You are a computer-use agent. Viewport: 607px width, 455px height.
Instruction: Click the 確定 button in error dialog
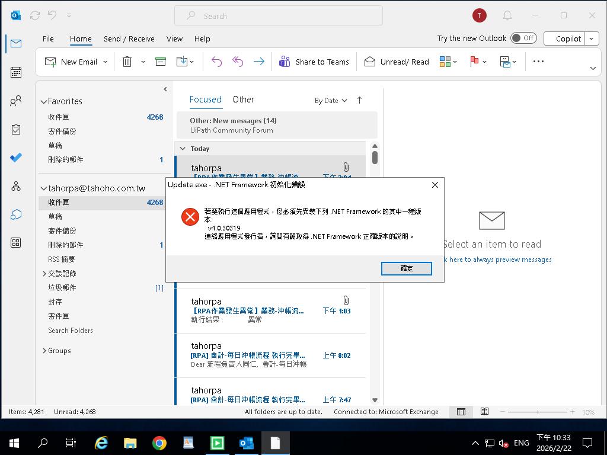click(x=406, y=268)
